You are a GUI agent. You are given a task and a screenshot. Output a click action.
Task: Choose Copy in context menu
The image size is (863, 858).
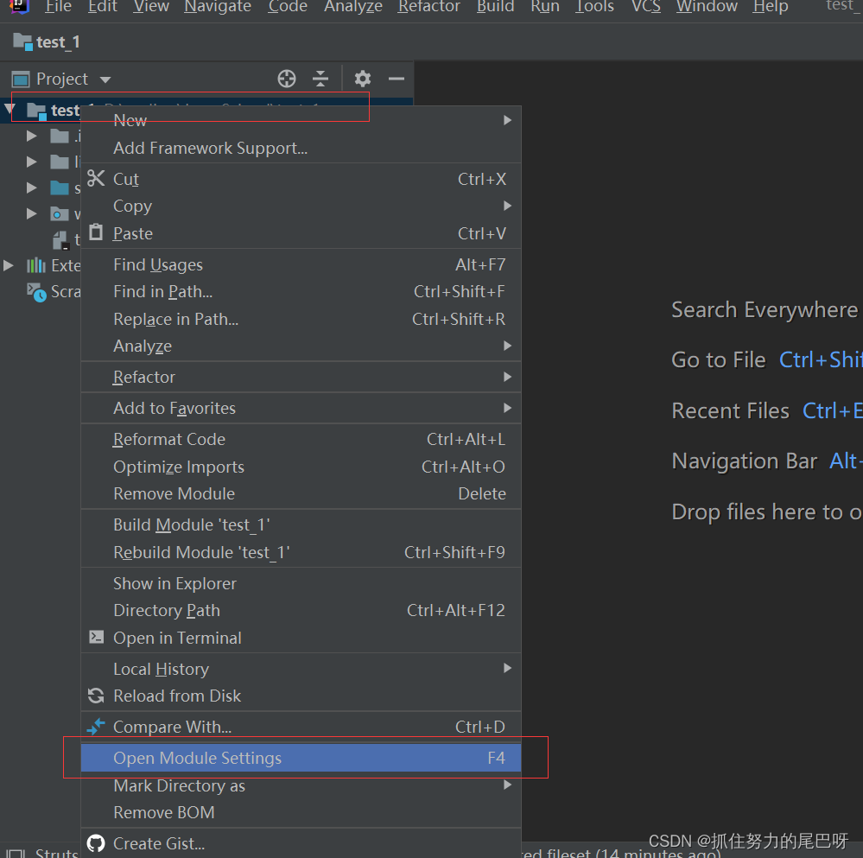tap(301, 206)
